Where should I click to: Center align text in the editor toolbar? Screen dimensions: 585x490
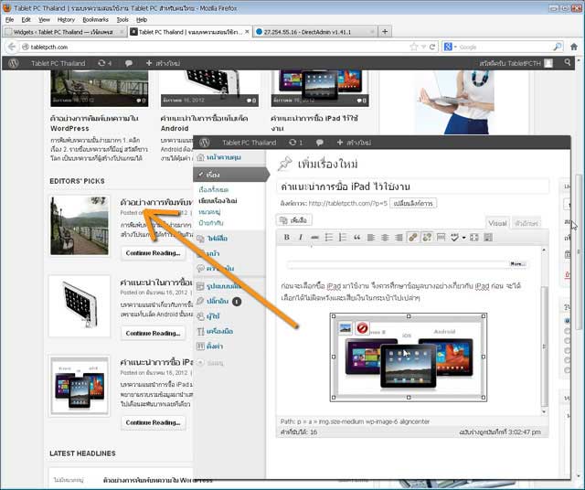pos(385,237)
